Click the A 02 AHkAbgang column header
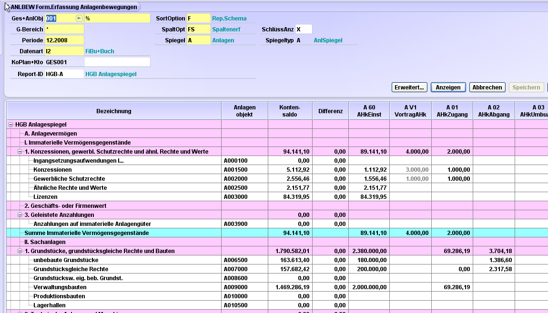 [x=494, y=111]
